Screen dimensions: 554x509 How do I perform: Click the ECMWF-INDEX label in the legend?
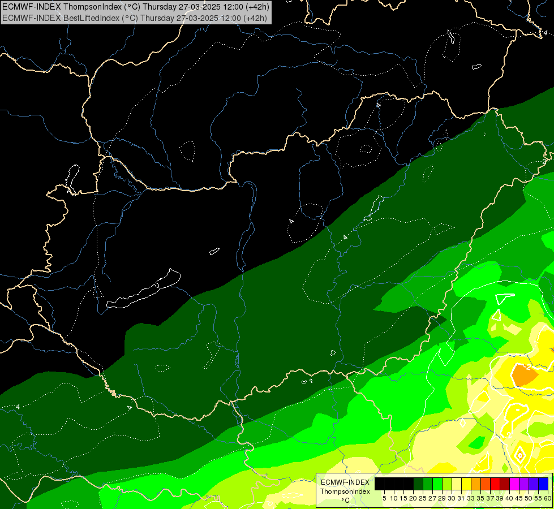tap(345, 482)
